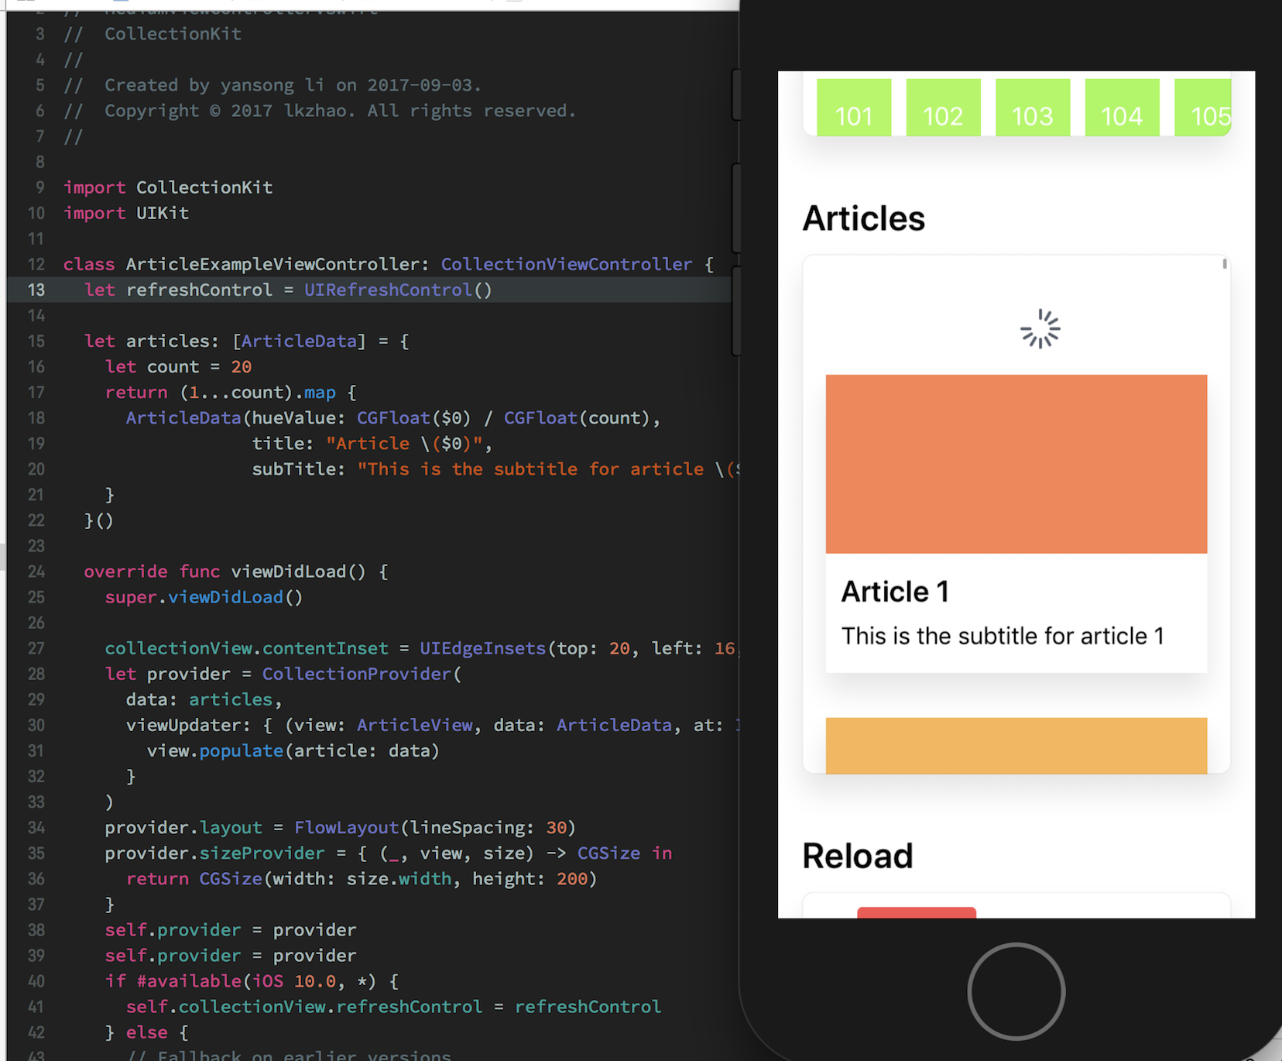The image size is (1282, 1061).
Task: Select UIRefreshControl on the highlighted line
Action: pos(388,290)
